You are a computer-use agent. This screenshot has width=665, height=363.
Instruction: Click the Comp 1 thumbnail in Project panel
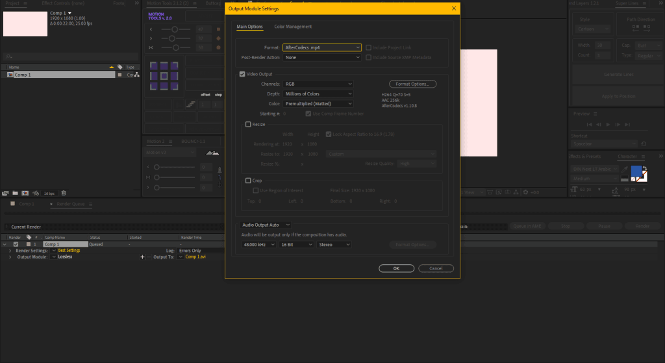[x=25, y=24]
